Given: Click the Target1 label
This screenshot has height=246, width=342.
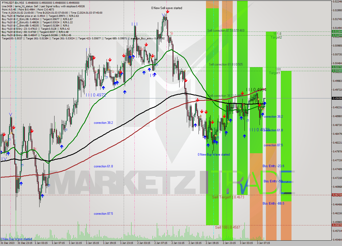Looking at the screenshot, I should tap(274, 73).
